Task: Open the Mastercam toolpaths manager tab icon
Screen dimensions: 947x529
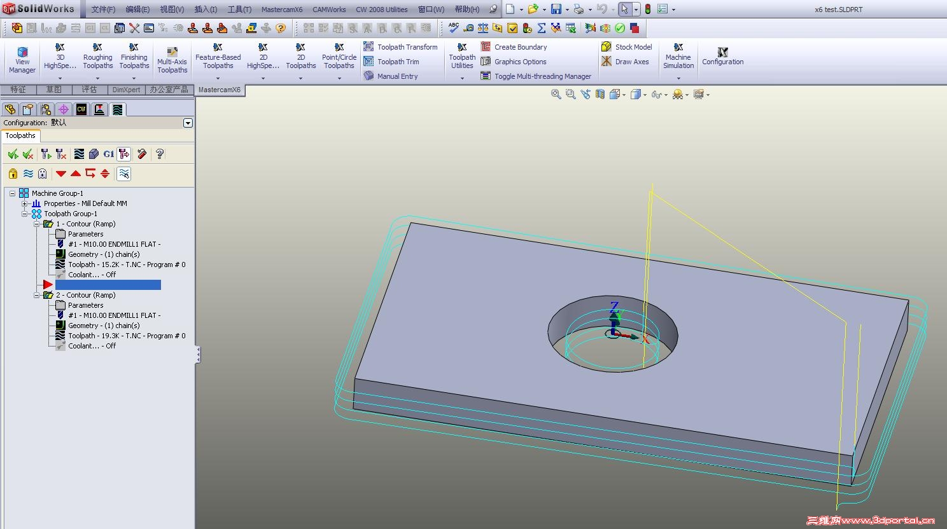Action: click(118, 109)
